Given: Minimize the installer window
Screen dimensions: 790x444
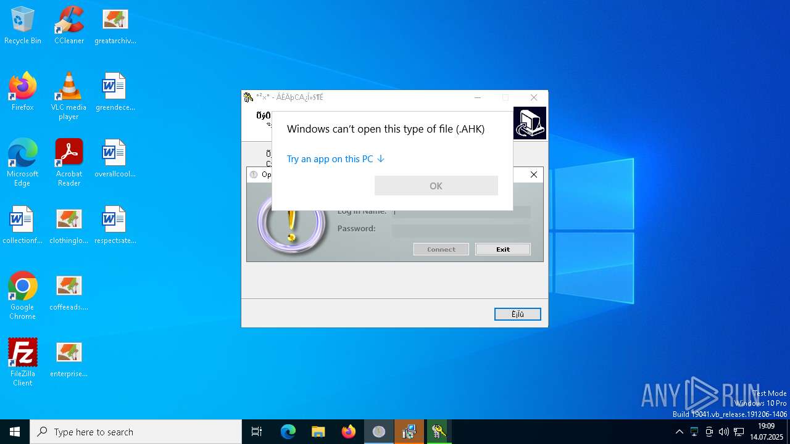Looking at the screenshot, I should (478, 97).
